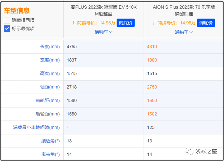Click 厂商指导价 14.98万 under 秦PLUS
The image size is (224, 161).
(94, 23)
